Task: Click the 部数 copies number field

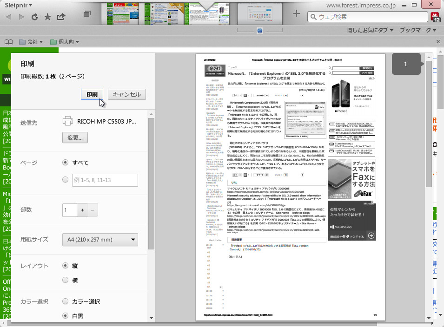Action: coord(70,210)
